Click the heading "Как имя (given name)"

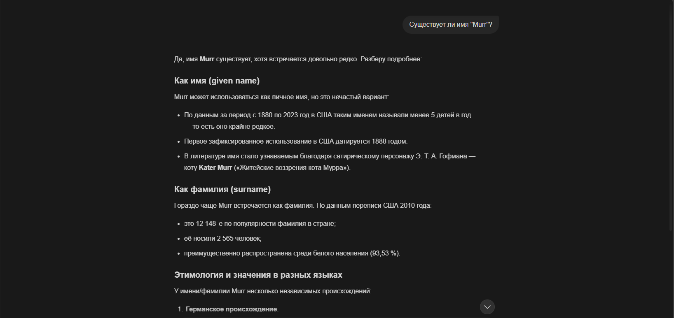(x=217, y=81)
